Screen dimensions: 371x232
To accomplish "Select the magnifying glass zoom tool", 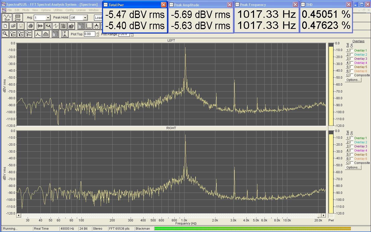I will (5, 34).
